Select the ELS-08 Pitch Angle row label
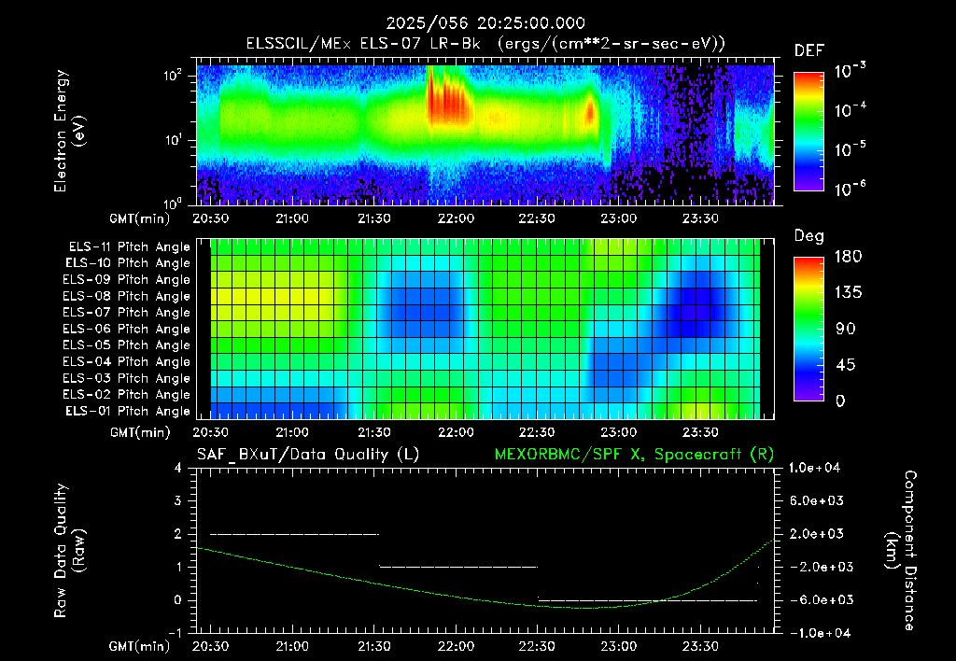The width and height of the screenshot is (956, 661). coord(127,296)
